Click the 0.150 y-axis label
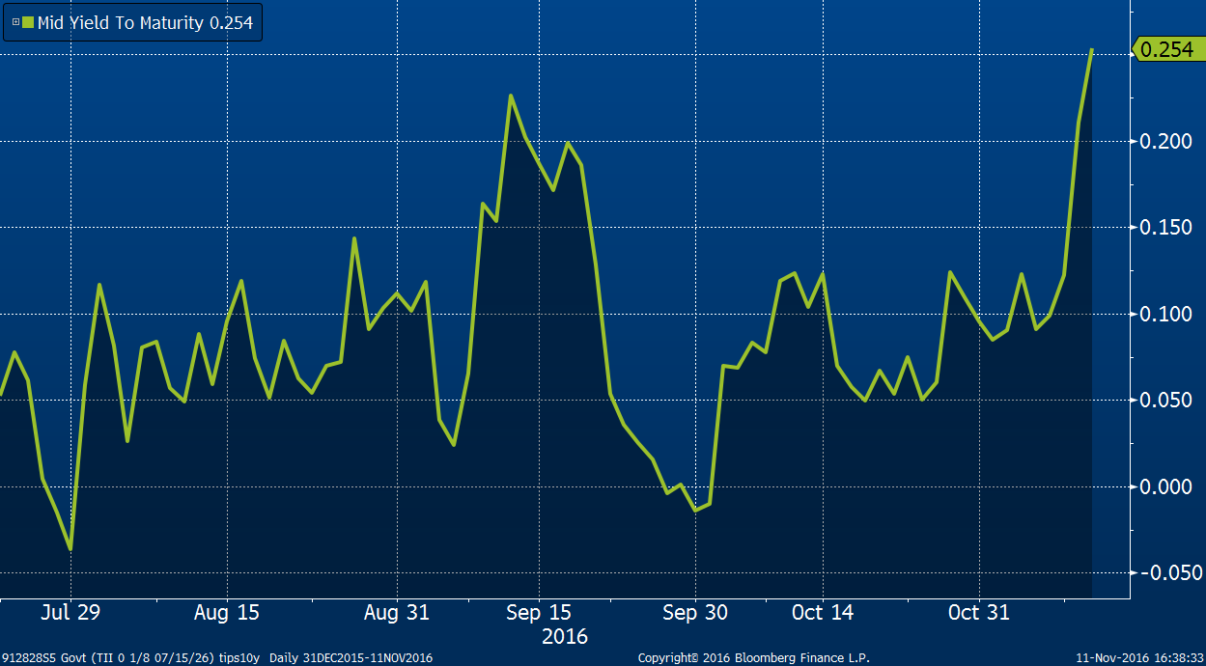Image resolution: width=1206 pixels, height=666 pixels. tap(1166, 228)
